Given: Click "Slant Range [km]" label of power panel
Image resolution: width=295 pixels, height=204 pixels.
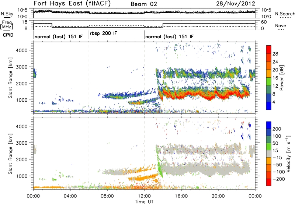Looking at the screenshot, I should (x=10, y=78).
